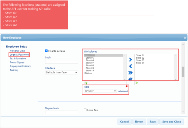
Task: Move selected workplace to assigned list
Action: [x=130, y=59]
